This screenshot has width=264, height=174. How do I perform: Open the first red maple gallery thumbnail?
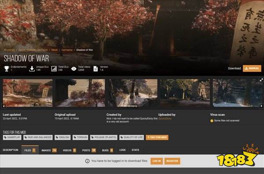28,93
